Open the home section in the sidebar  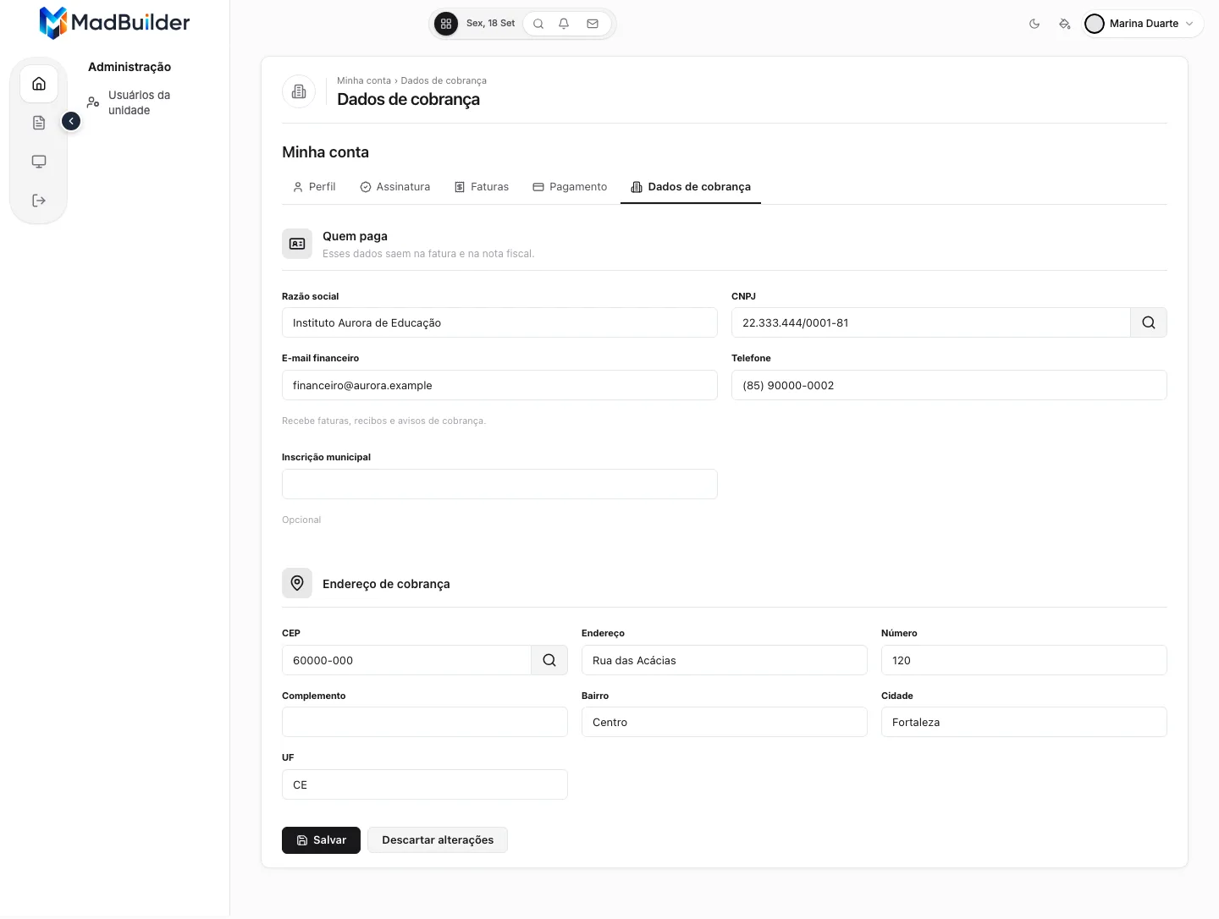(x=39, y=84)
